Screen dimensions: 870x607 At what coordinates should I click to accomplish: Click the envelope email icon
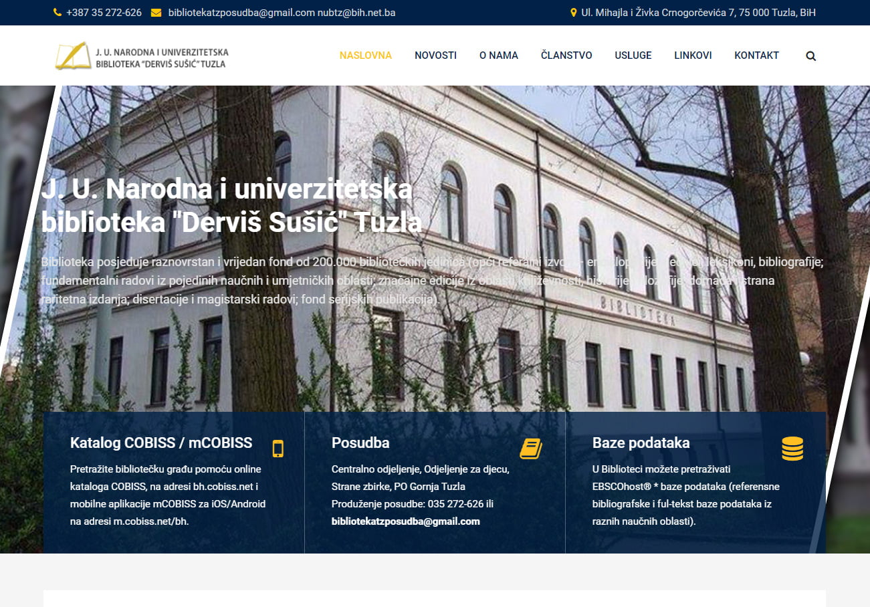click(x=156, y=13)
